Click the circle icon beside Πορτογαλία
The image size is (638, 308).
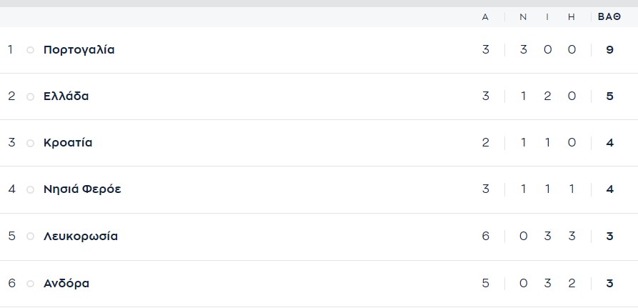click(30, 50)
